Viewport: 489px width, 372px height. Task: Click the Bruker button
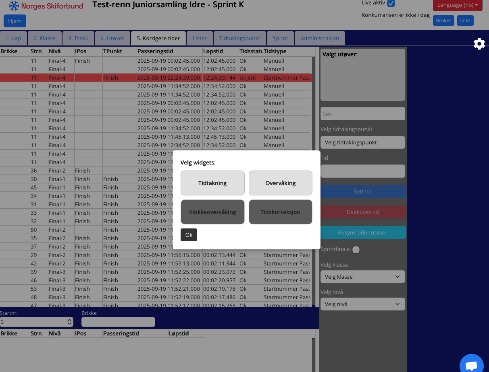coord(443,21)
